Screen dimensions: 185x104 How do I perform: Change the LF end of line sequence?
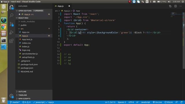137,102
